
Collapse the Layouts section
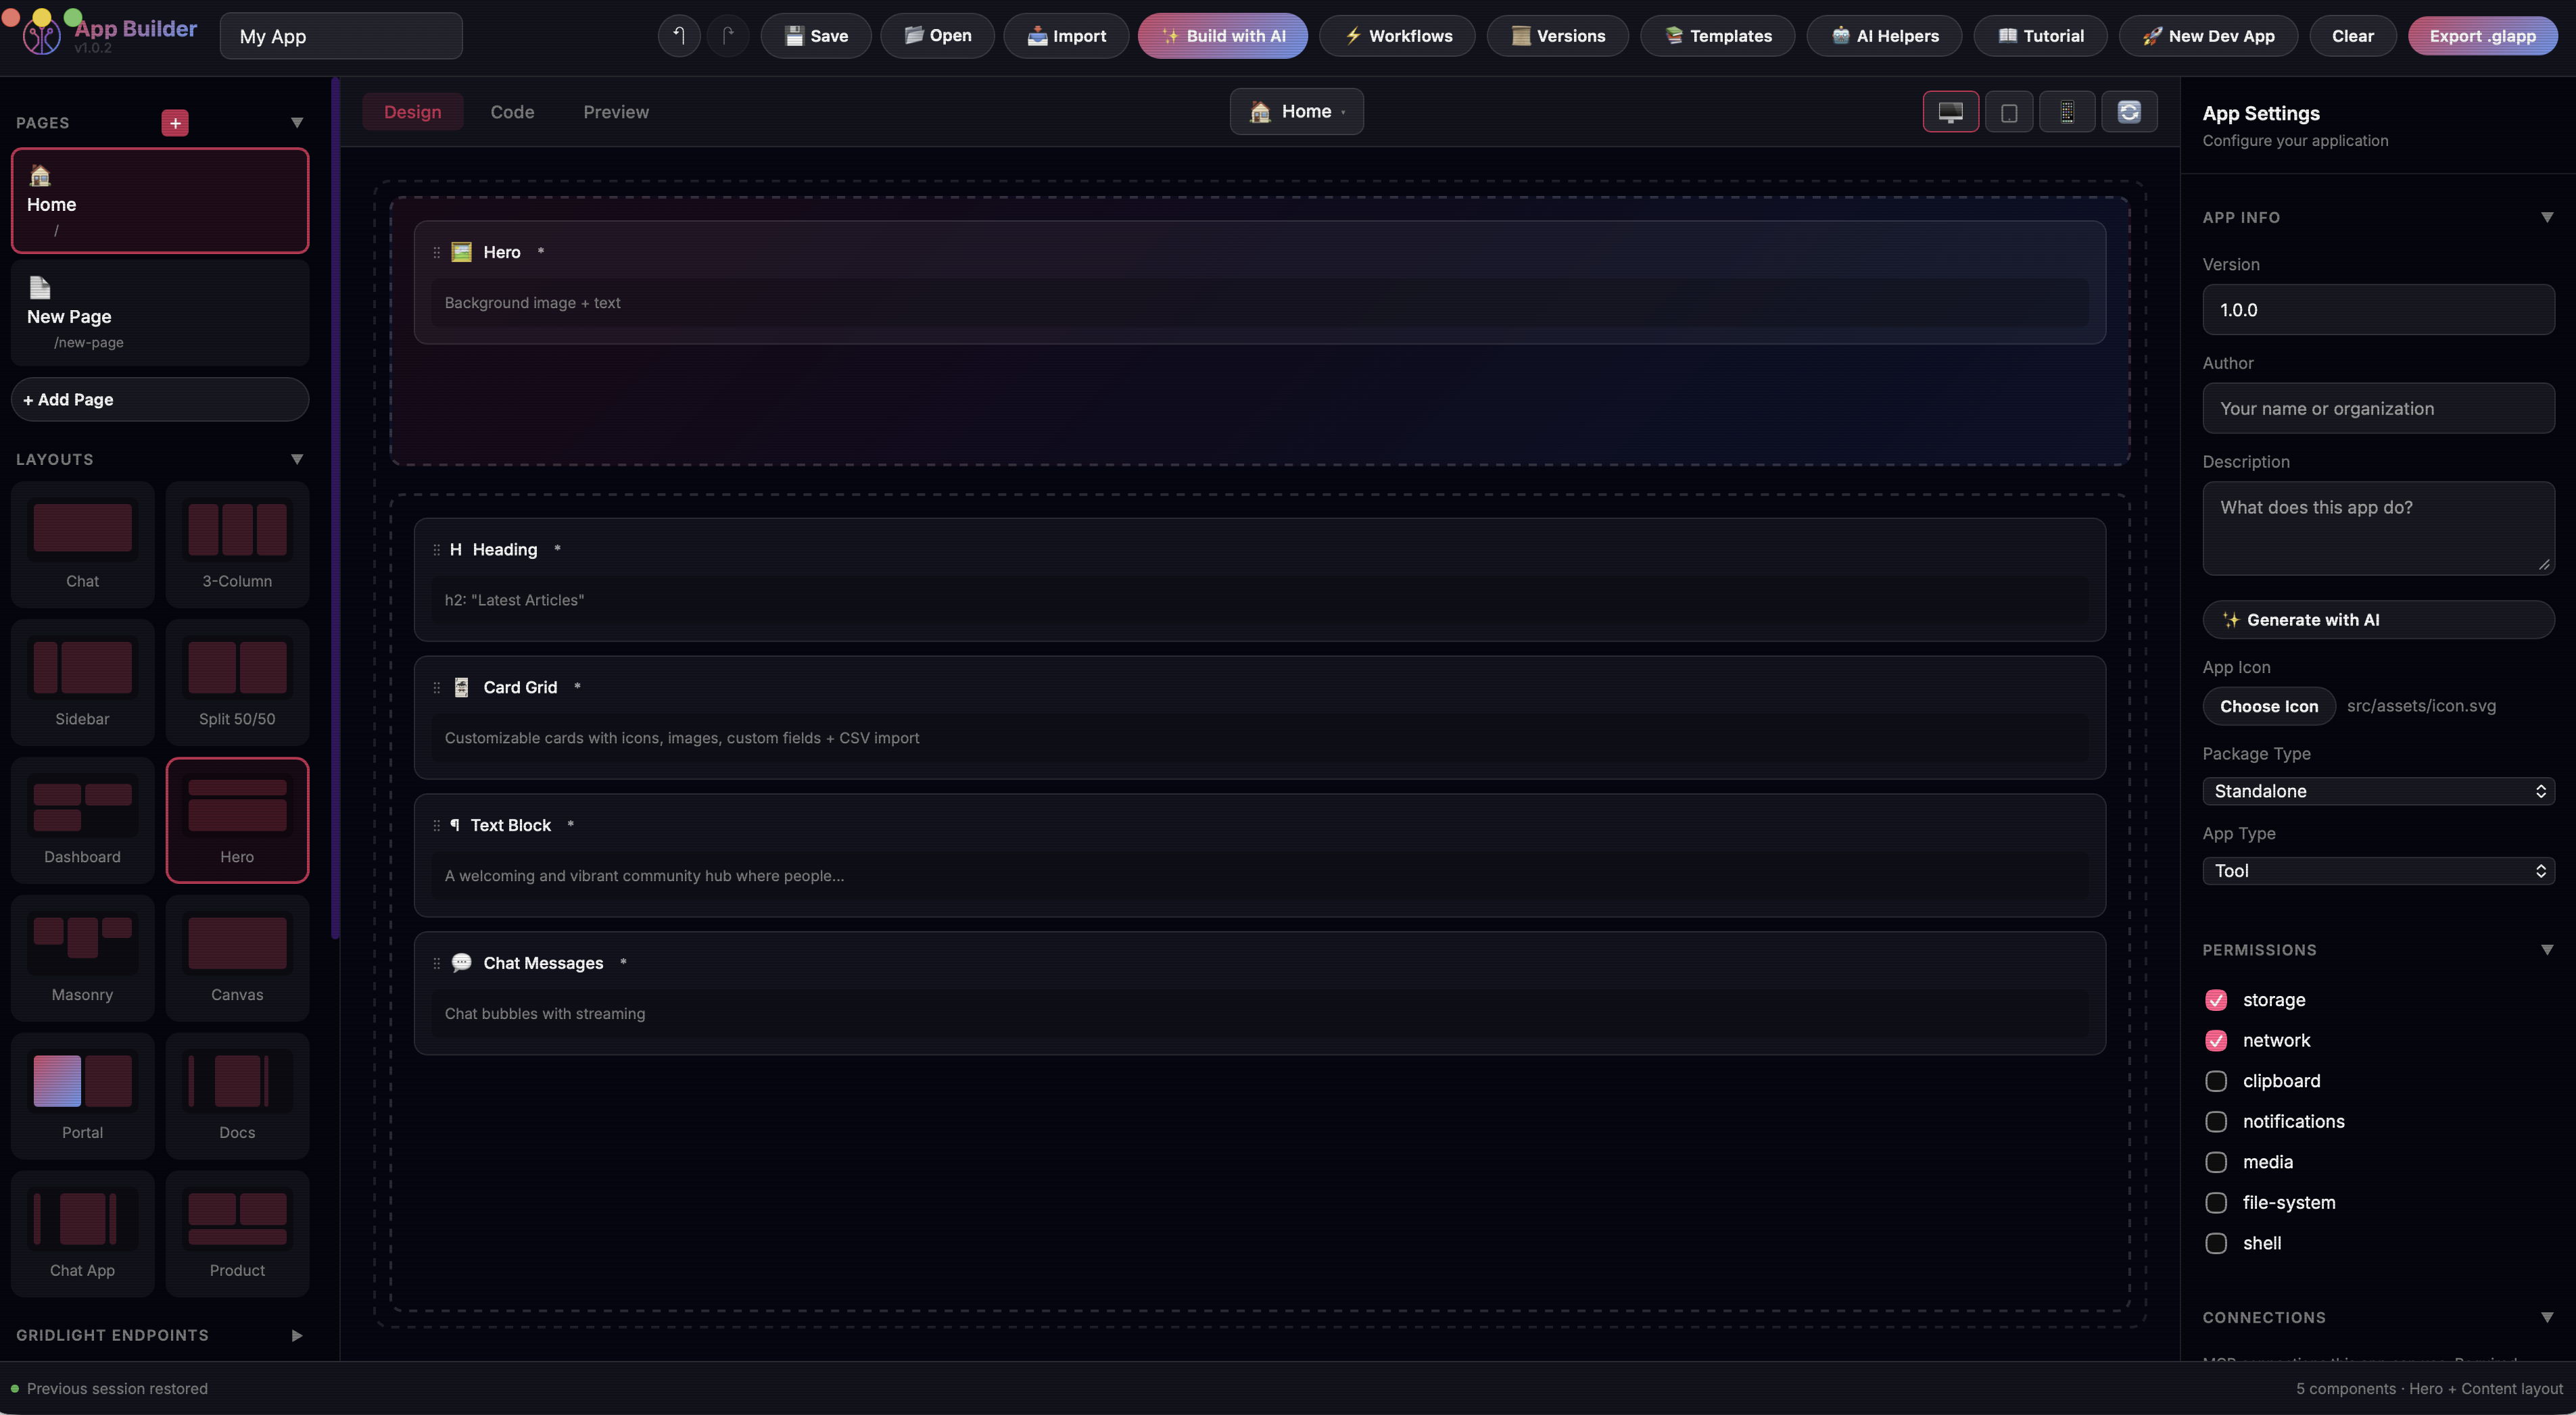297,459
